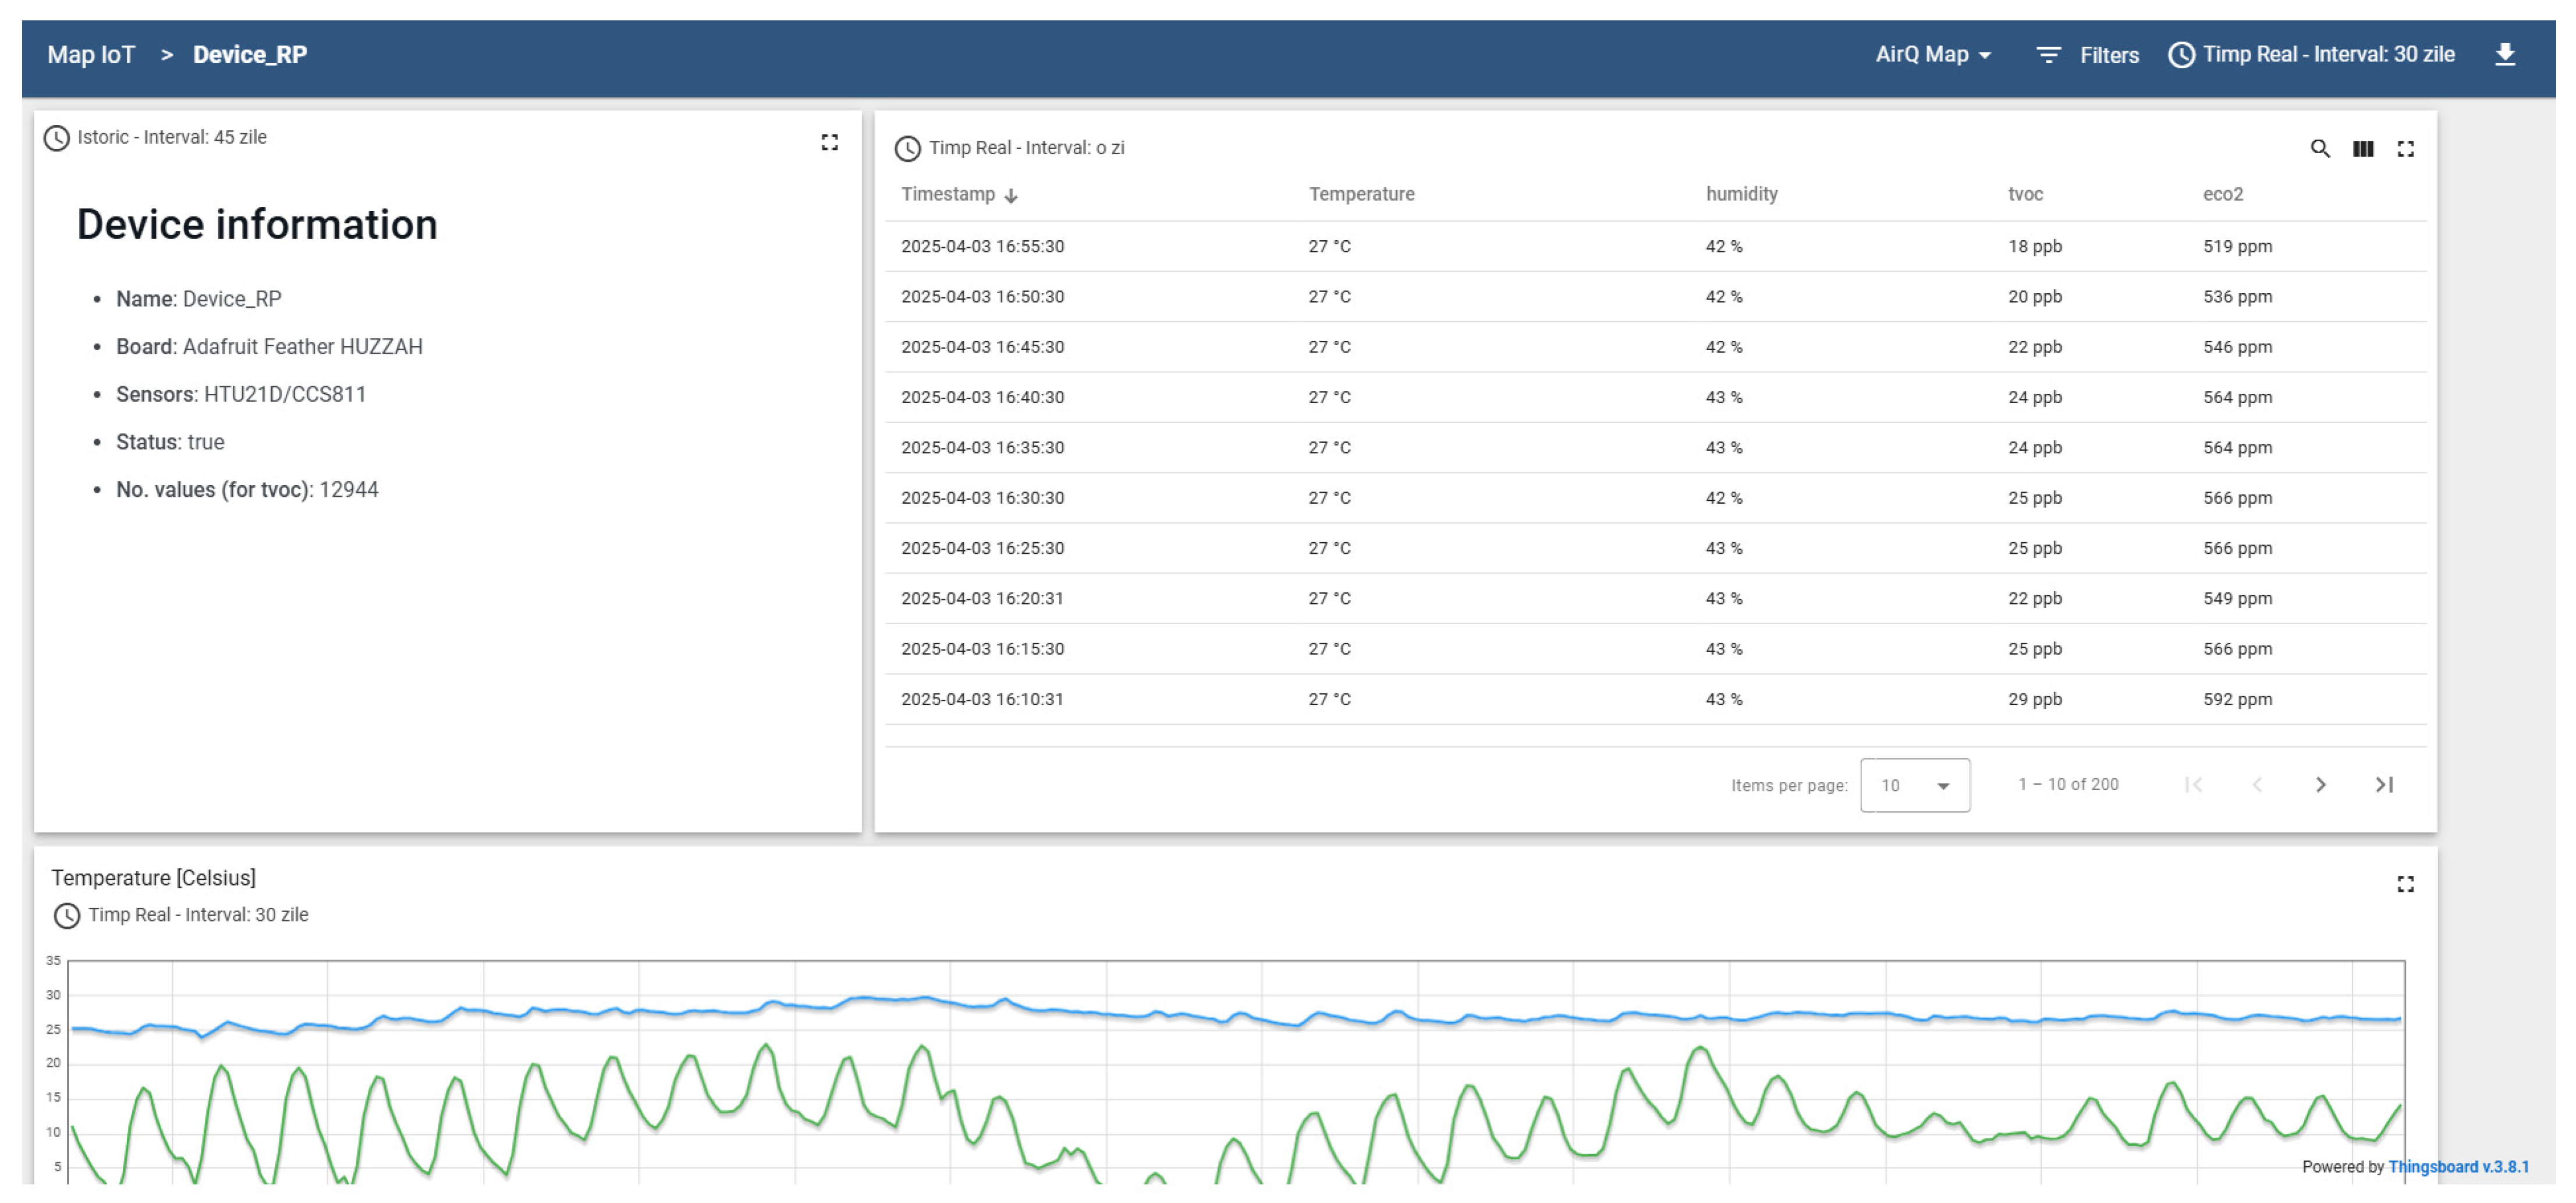Viewport: 2576px width, 1203px height.
Task: Click the 519 ppm eco2 value
Action: click(2237, 246)
